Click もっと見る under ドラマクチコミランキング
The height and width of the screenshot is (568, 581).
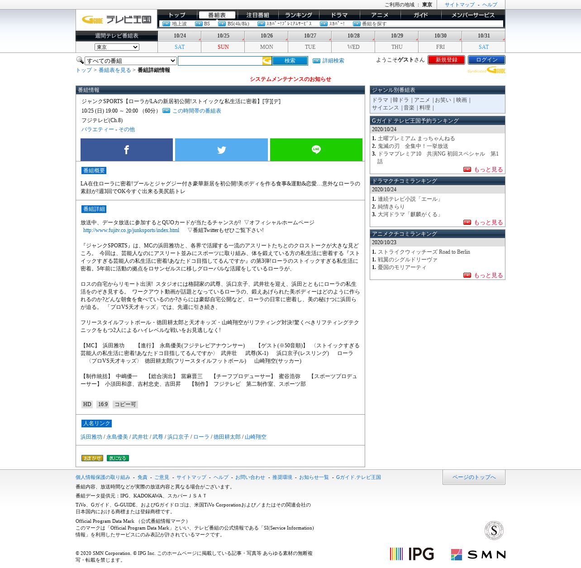click(x=488, y=222)
